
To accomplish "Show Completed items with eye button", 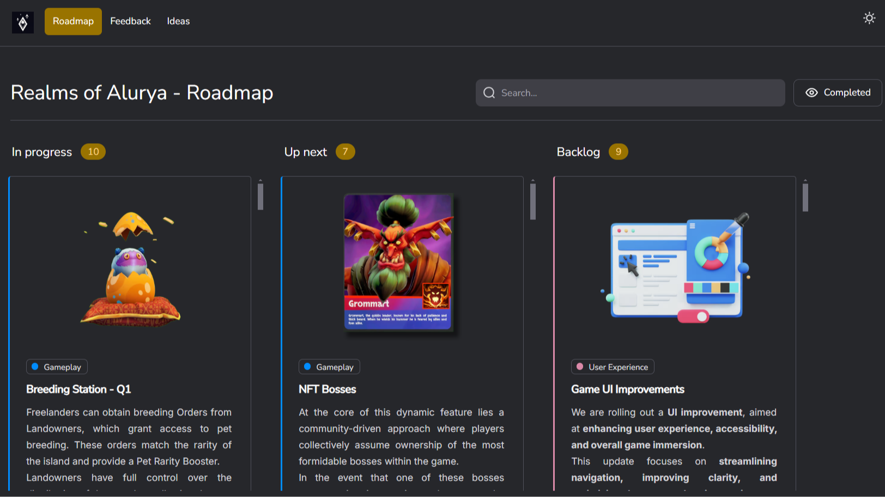I will (x=838, y=93).
